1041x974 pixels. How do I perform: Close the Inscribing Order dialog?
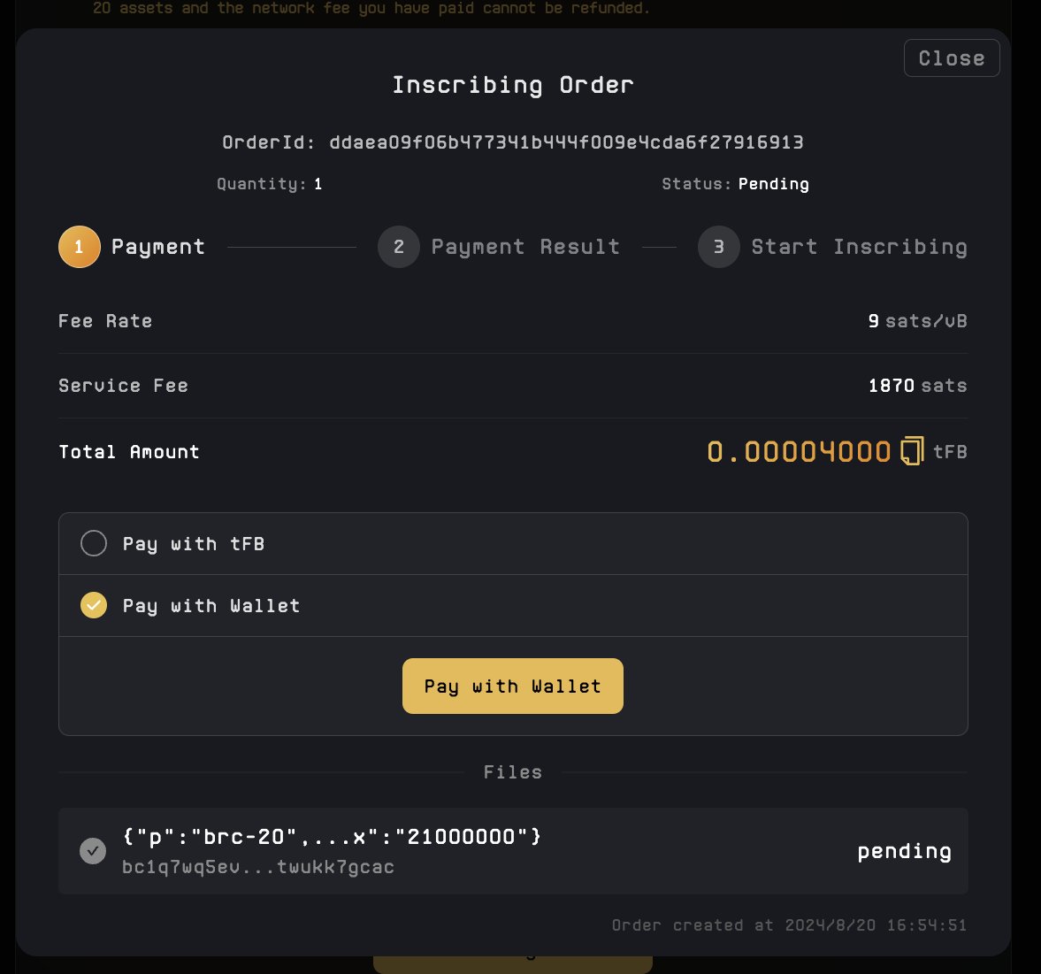click(x=951, y=58)
